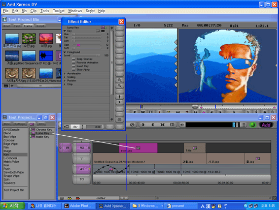Image resolution: width=279 pixels, height=210 pixels.
Task: Click the lower magnifier button in Effect Editor
Action: tap(120, 85)
